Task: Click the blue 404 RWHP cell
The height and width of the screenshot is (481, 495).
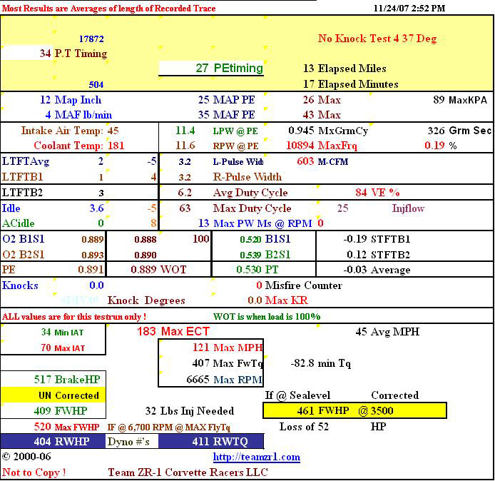Action: tap(53, 442)
